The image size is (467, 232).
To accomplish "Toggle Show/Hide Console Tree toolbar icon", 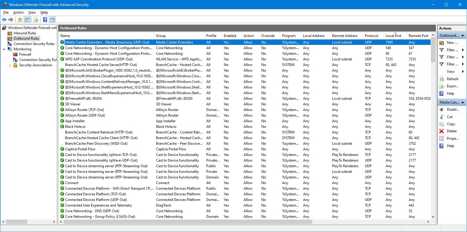I will (x=27, y=20).
